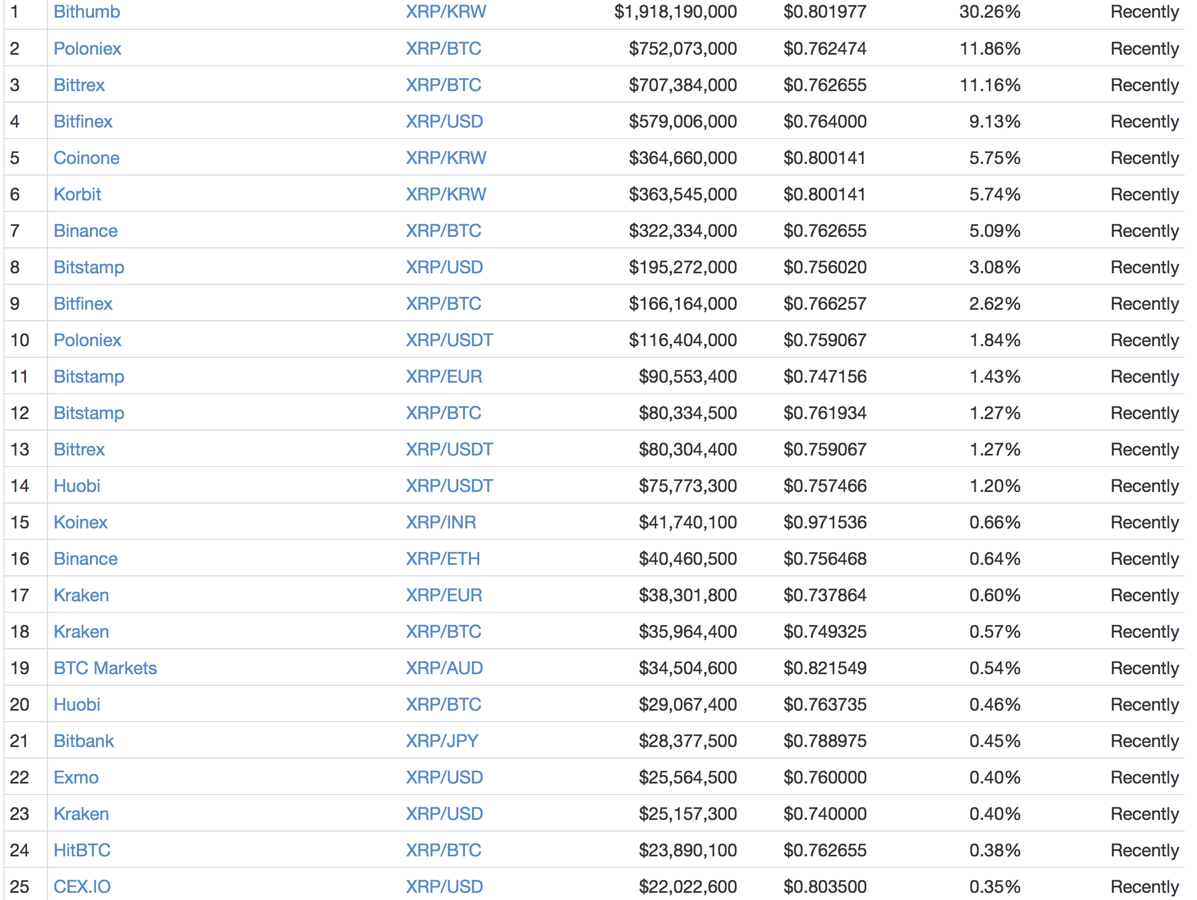1197x900 pixels.
Task: Open Binance XRP/ETH pair link
Action: 443,558
